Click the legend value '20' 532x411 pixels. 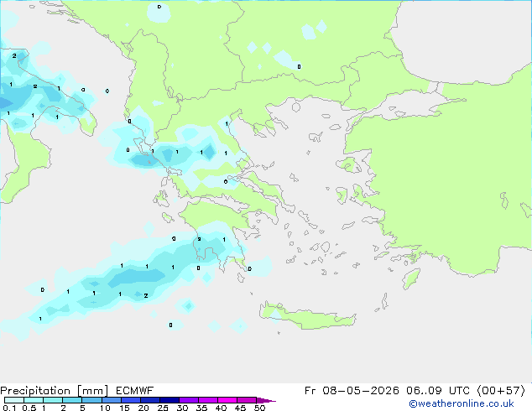tap(143, 408)
